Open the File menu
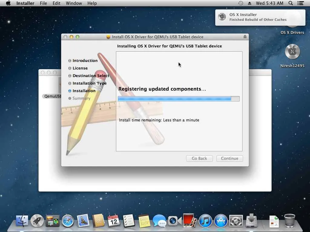Viewport: 310px width, 232px height. click(x=43, y=3)
